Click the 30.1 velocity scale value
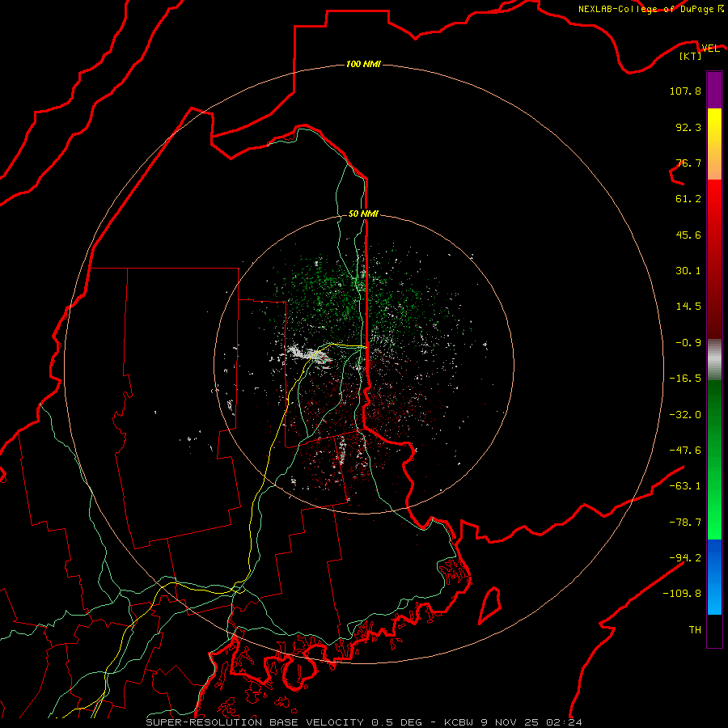This screenshot has width=728, height=728. coord(688,271)
